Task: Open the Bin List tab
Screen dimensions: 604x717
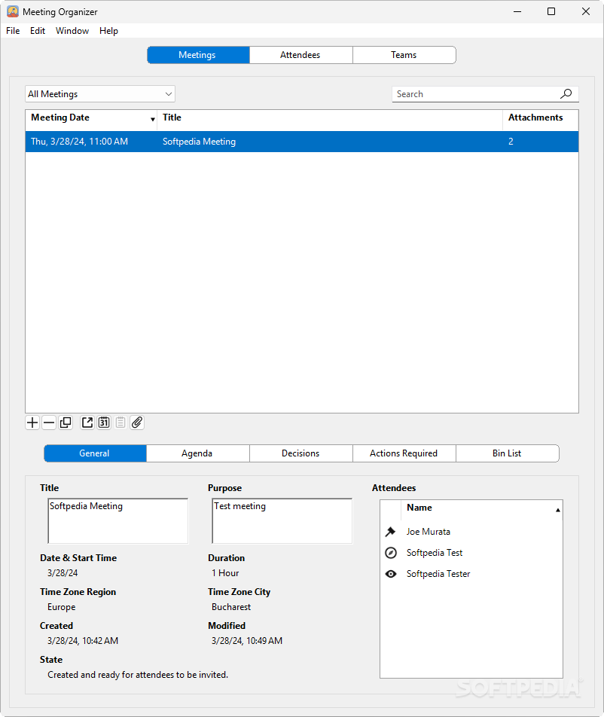Action: click(x=508, y=453)
